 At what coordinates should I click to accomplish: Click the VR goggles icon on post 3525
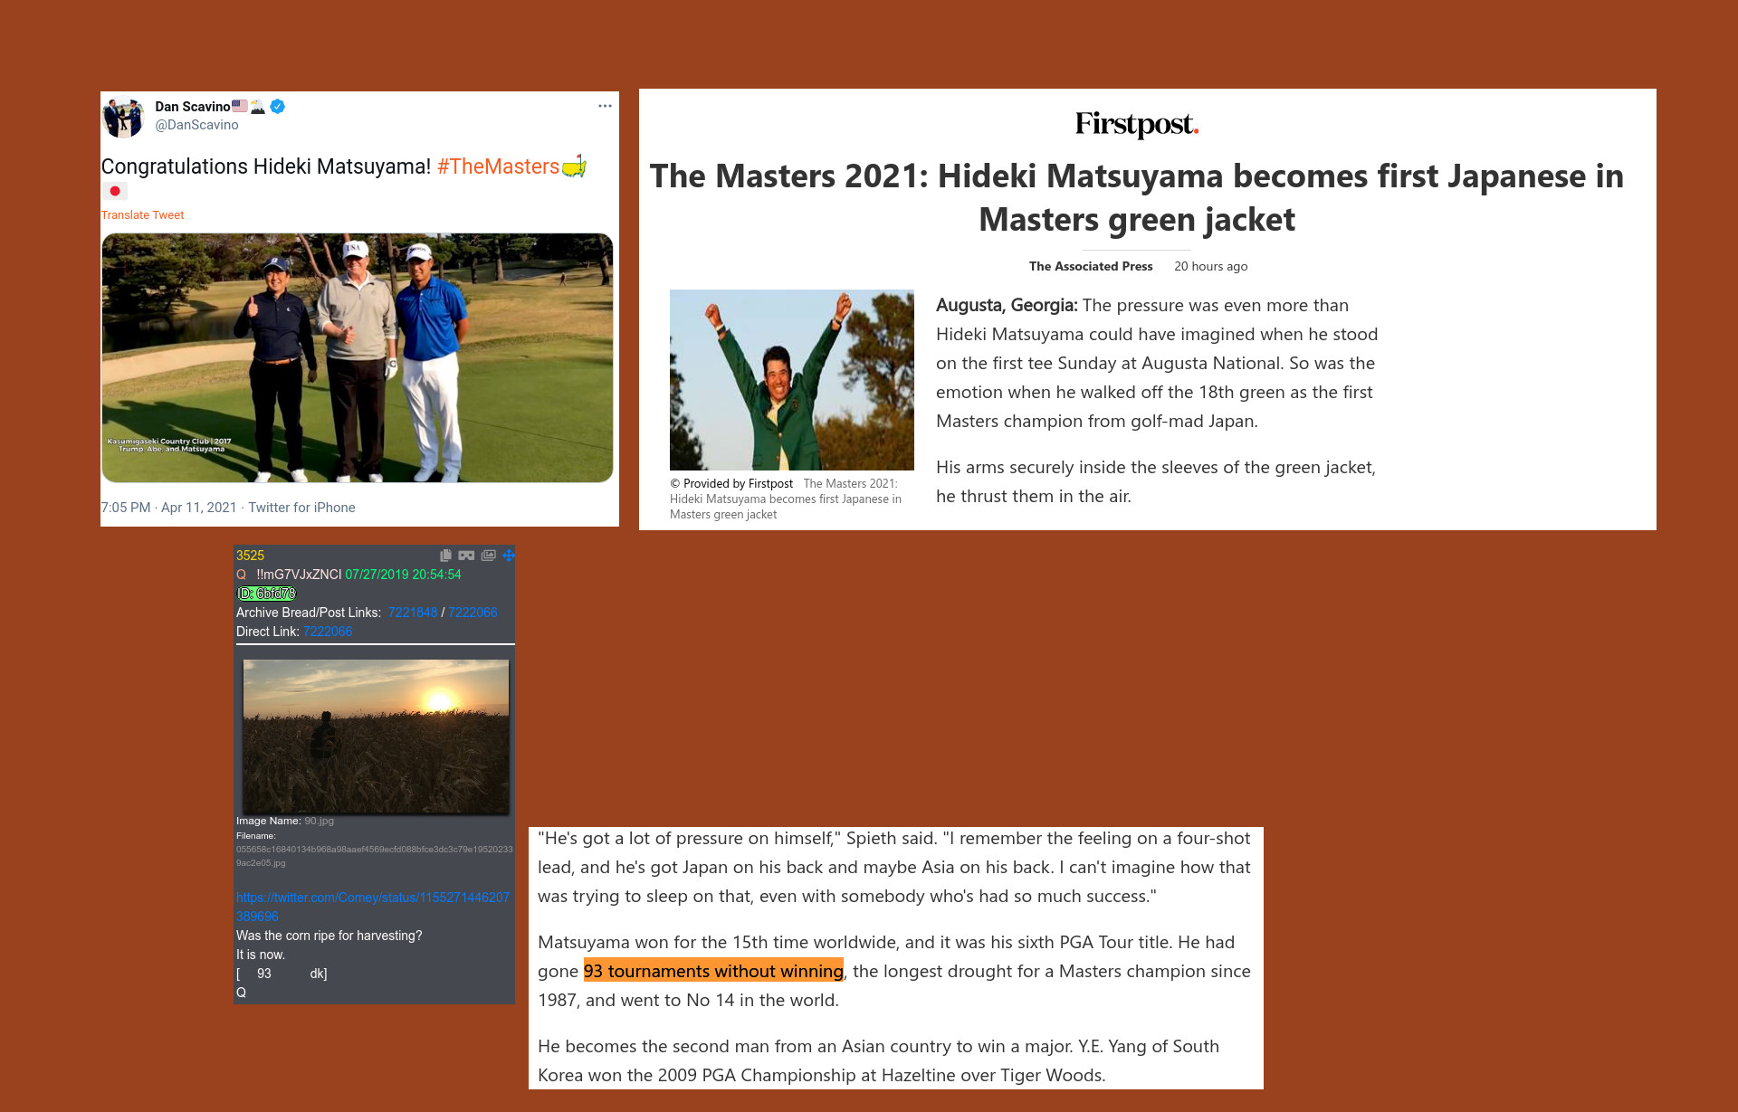[x=466, y=556]
